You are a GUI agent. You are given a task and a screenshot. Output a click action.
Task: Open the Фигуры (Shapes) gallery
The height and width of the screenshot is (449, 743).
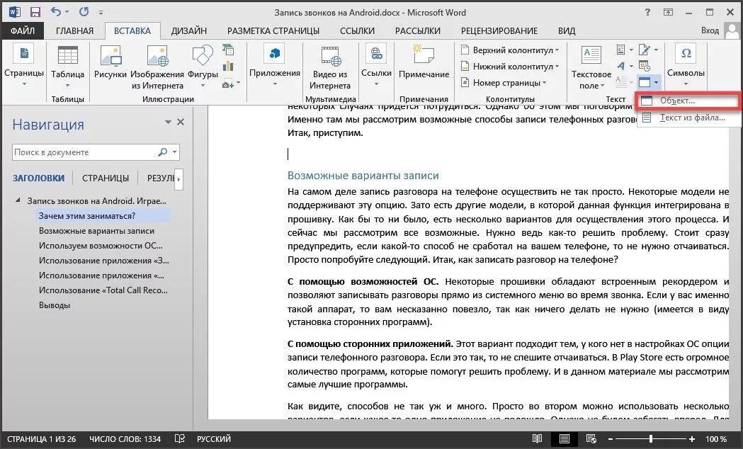pos(203,65)
